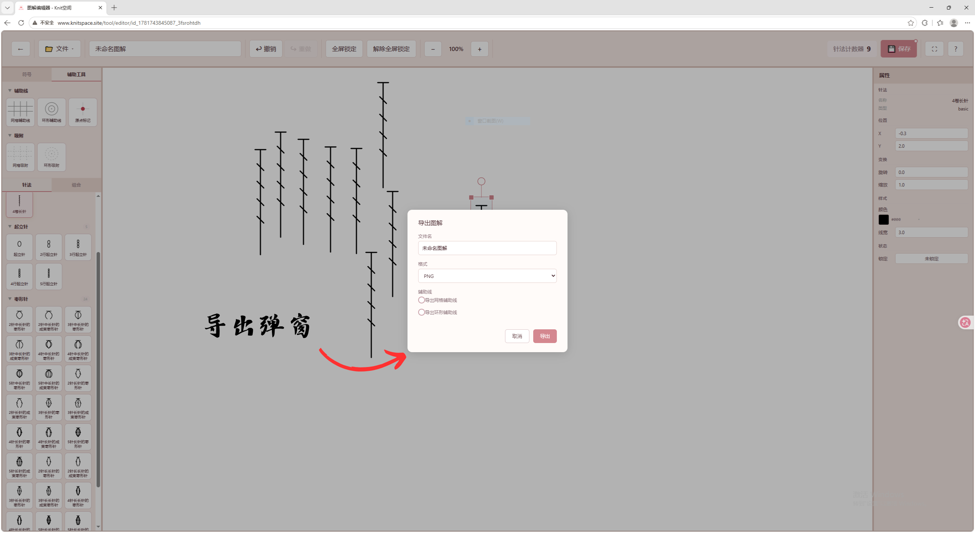Click the 解除全屏锁定 button
Screen dimensions: 975x533
click(391, 49)
